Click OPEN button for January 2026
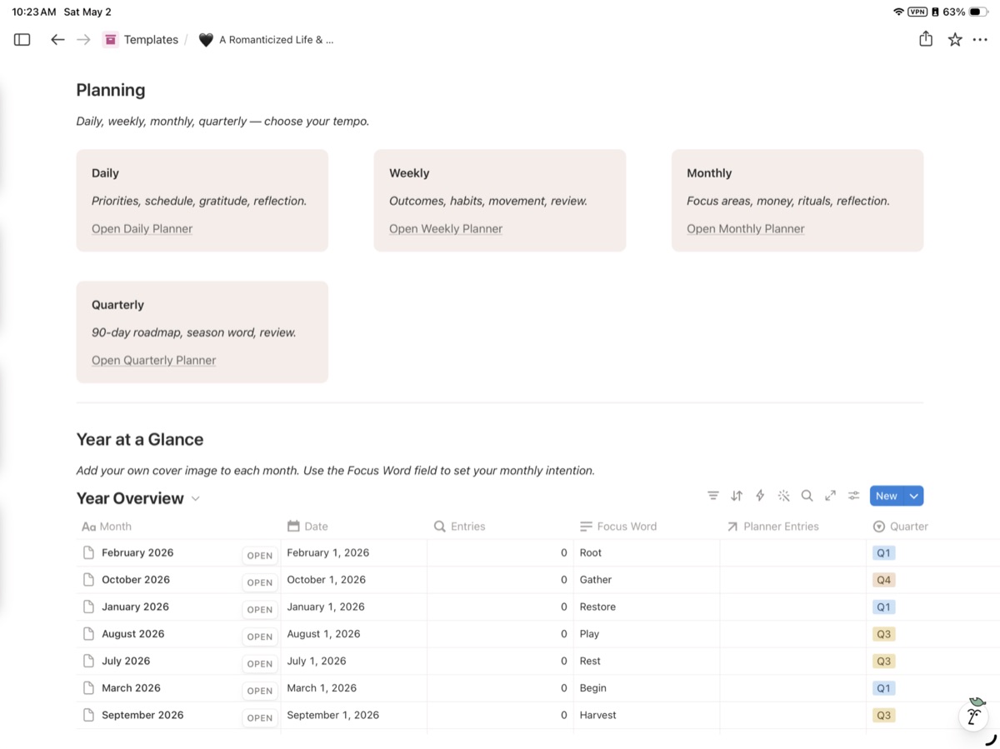1000x749 pixels. pos(260,610)
